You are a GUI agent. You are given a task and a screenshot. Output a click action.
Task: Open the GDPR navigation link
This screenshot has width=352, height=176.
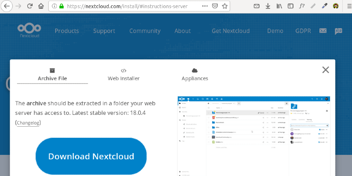pyautogui.click(x=303, y=31)
